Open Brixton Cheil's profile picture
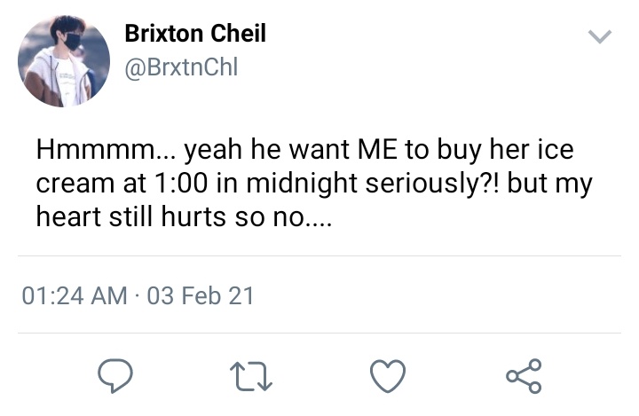The width and height of the screenshot is (639, 416). tap(64, 61)
